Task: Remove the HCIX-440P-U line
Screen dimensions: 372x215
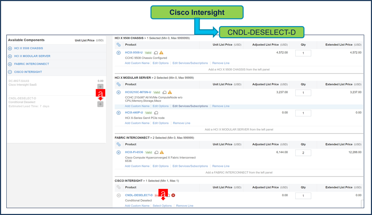Action: click(182, 123)
